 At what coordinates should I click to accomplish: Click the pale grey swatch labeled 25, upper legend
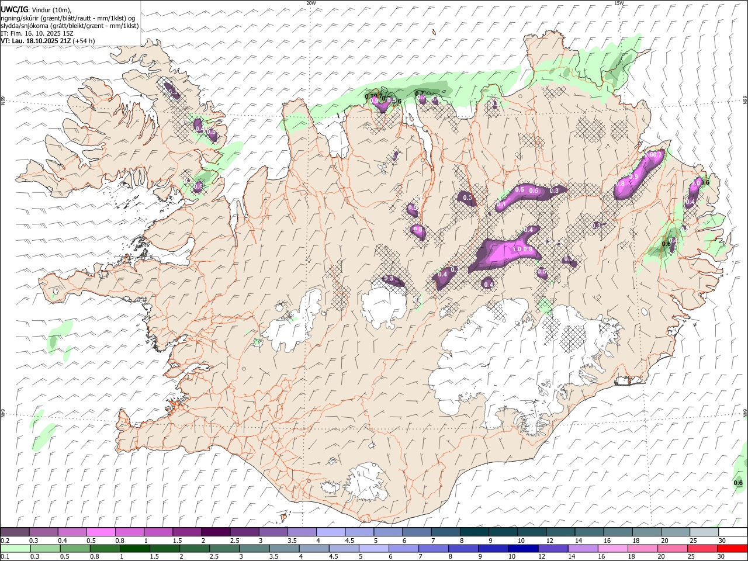click(704, 532)
